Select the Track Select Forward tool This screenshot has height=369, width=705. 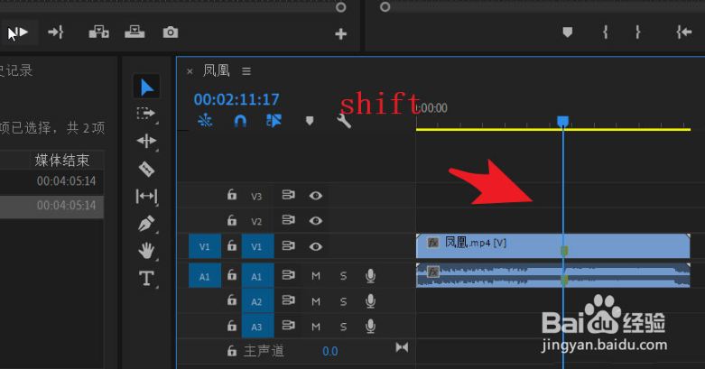(146, 113)
